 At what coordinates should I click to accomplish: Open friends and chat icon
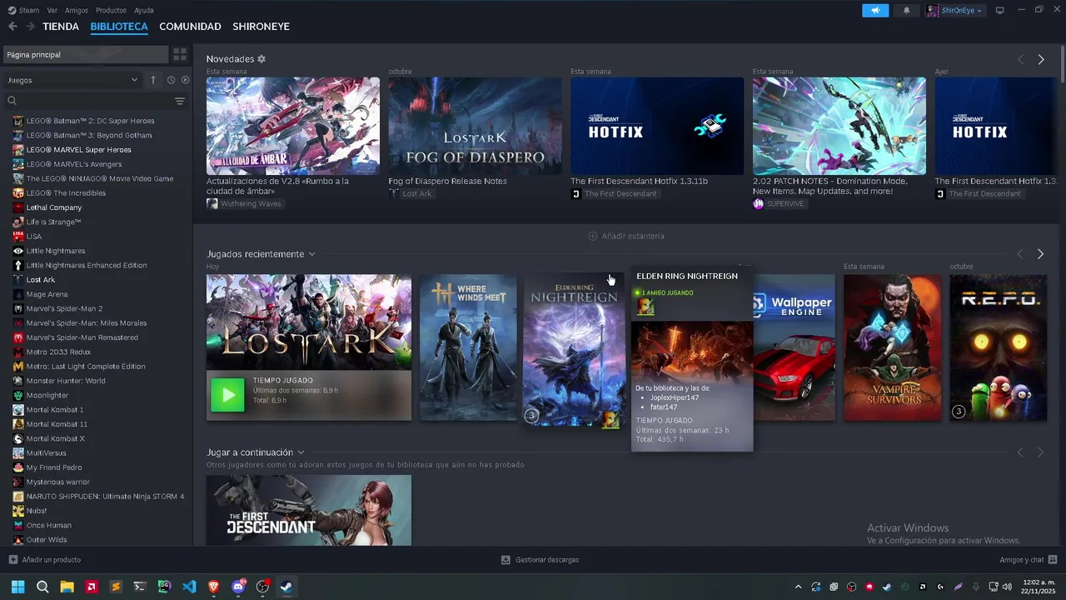[1053, 560]
